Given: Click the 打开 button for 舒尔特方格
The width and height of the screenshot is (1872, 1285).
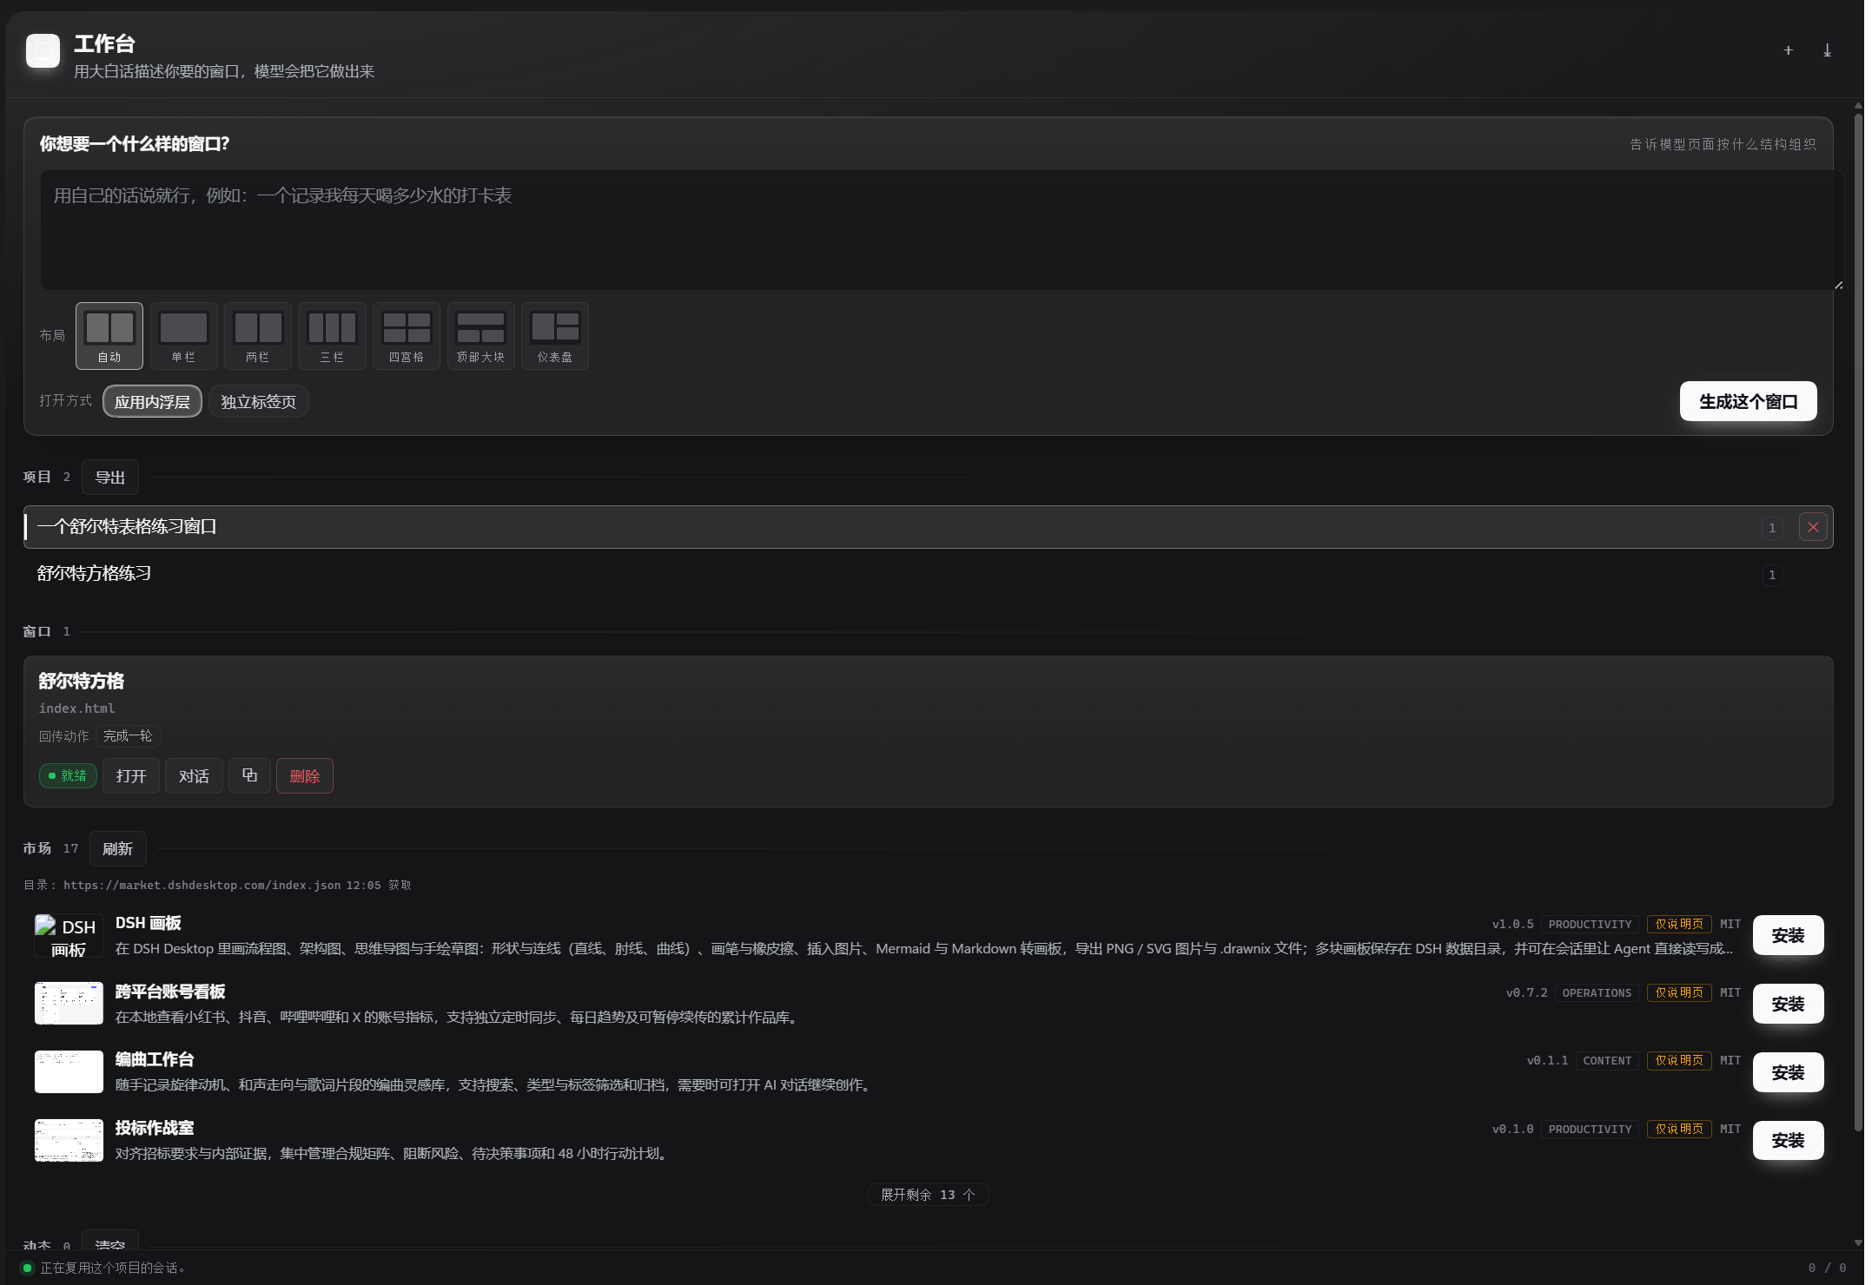Looking at the screenshot, I should [131, 775].
